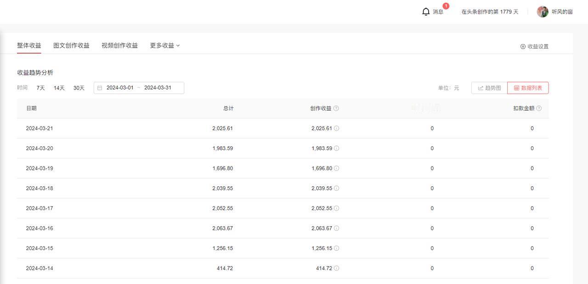Select the 趋势图 chart view icon
The height and width of the screenshot is (284, 588).
point(481,88)
